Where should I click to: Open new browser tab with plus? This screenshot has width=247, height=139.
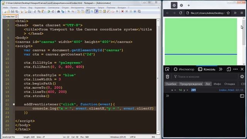[189, 5]
